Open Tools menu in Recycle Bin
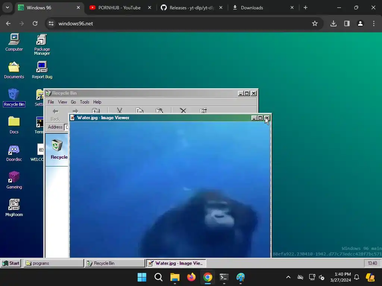 click(x=85, y=102)
